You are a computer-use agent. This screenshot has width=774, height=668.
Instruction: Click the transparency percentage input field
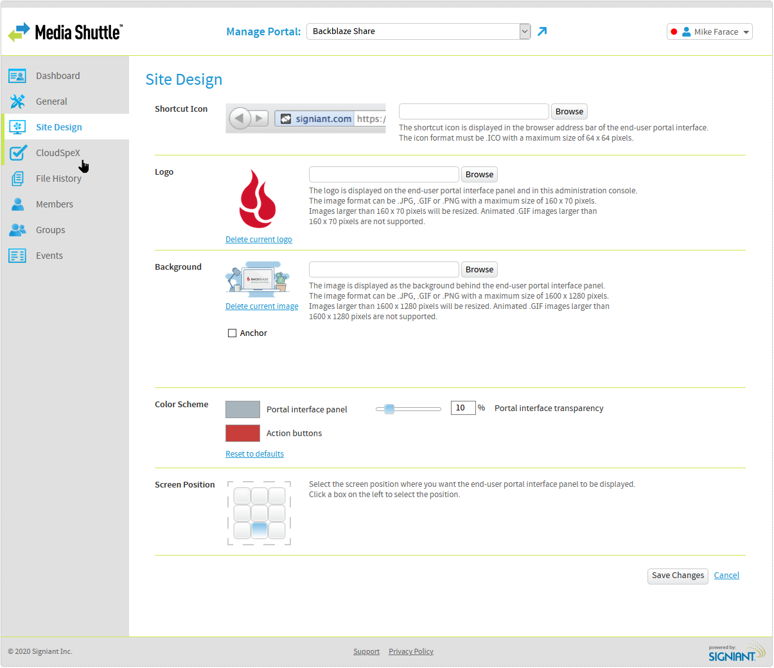click(x=463, y=408)
